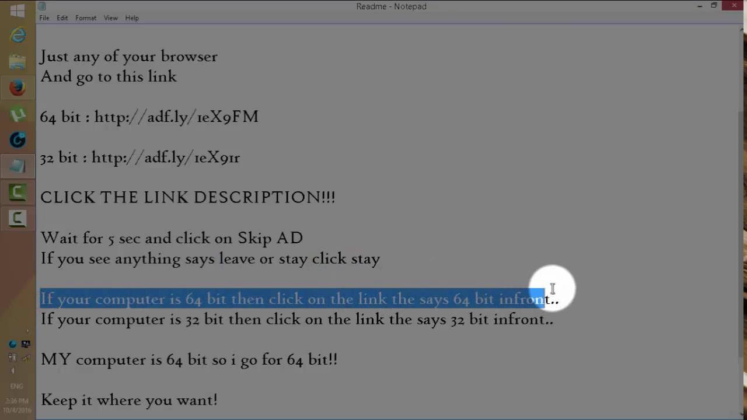Open File Explorer from the taskbar
747x420 pixels.
point(18,61)
